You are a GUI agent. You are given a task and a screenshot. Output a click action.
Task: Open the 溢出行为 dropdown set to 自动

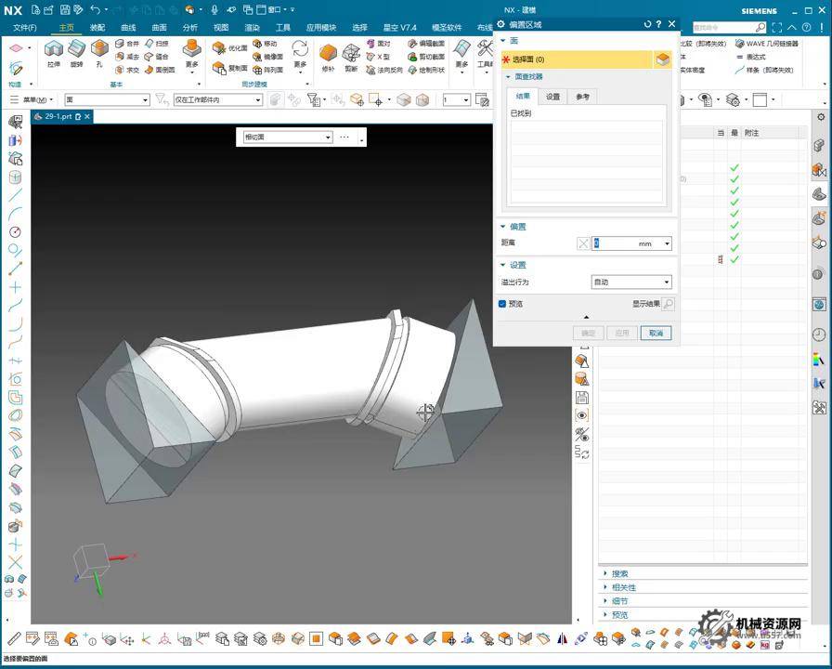pos(631,282)
